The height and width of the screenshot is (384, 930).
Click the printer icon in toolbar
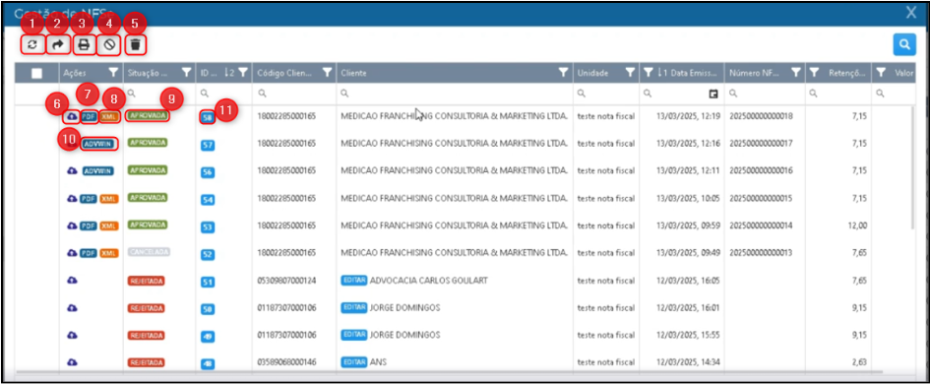pyautogui.click(x=85, y=44)
